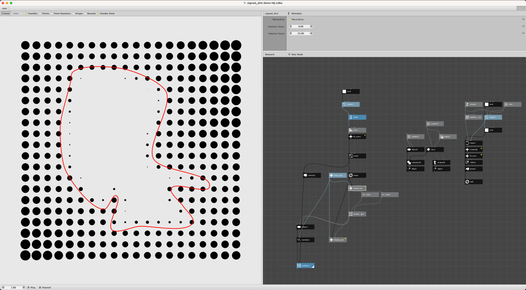This screenshot has height=290, width=526.
Task: Enable the Origin checkbox
Action: (74, 14)
